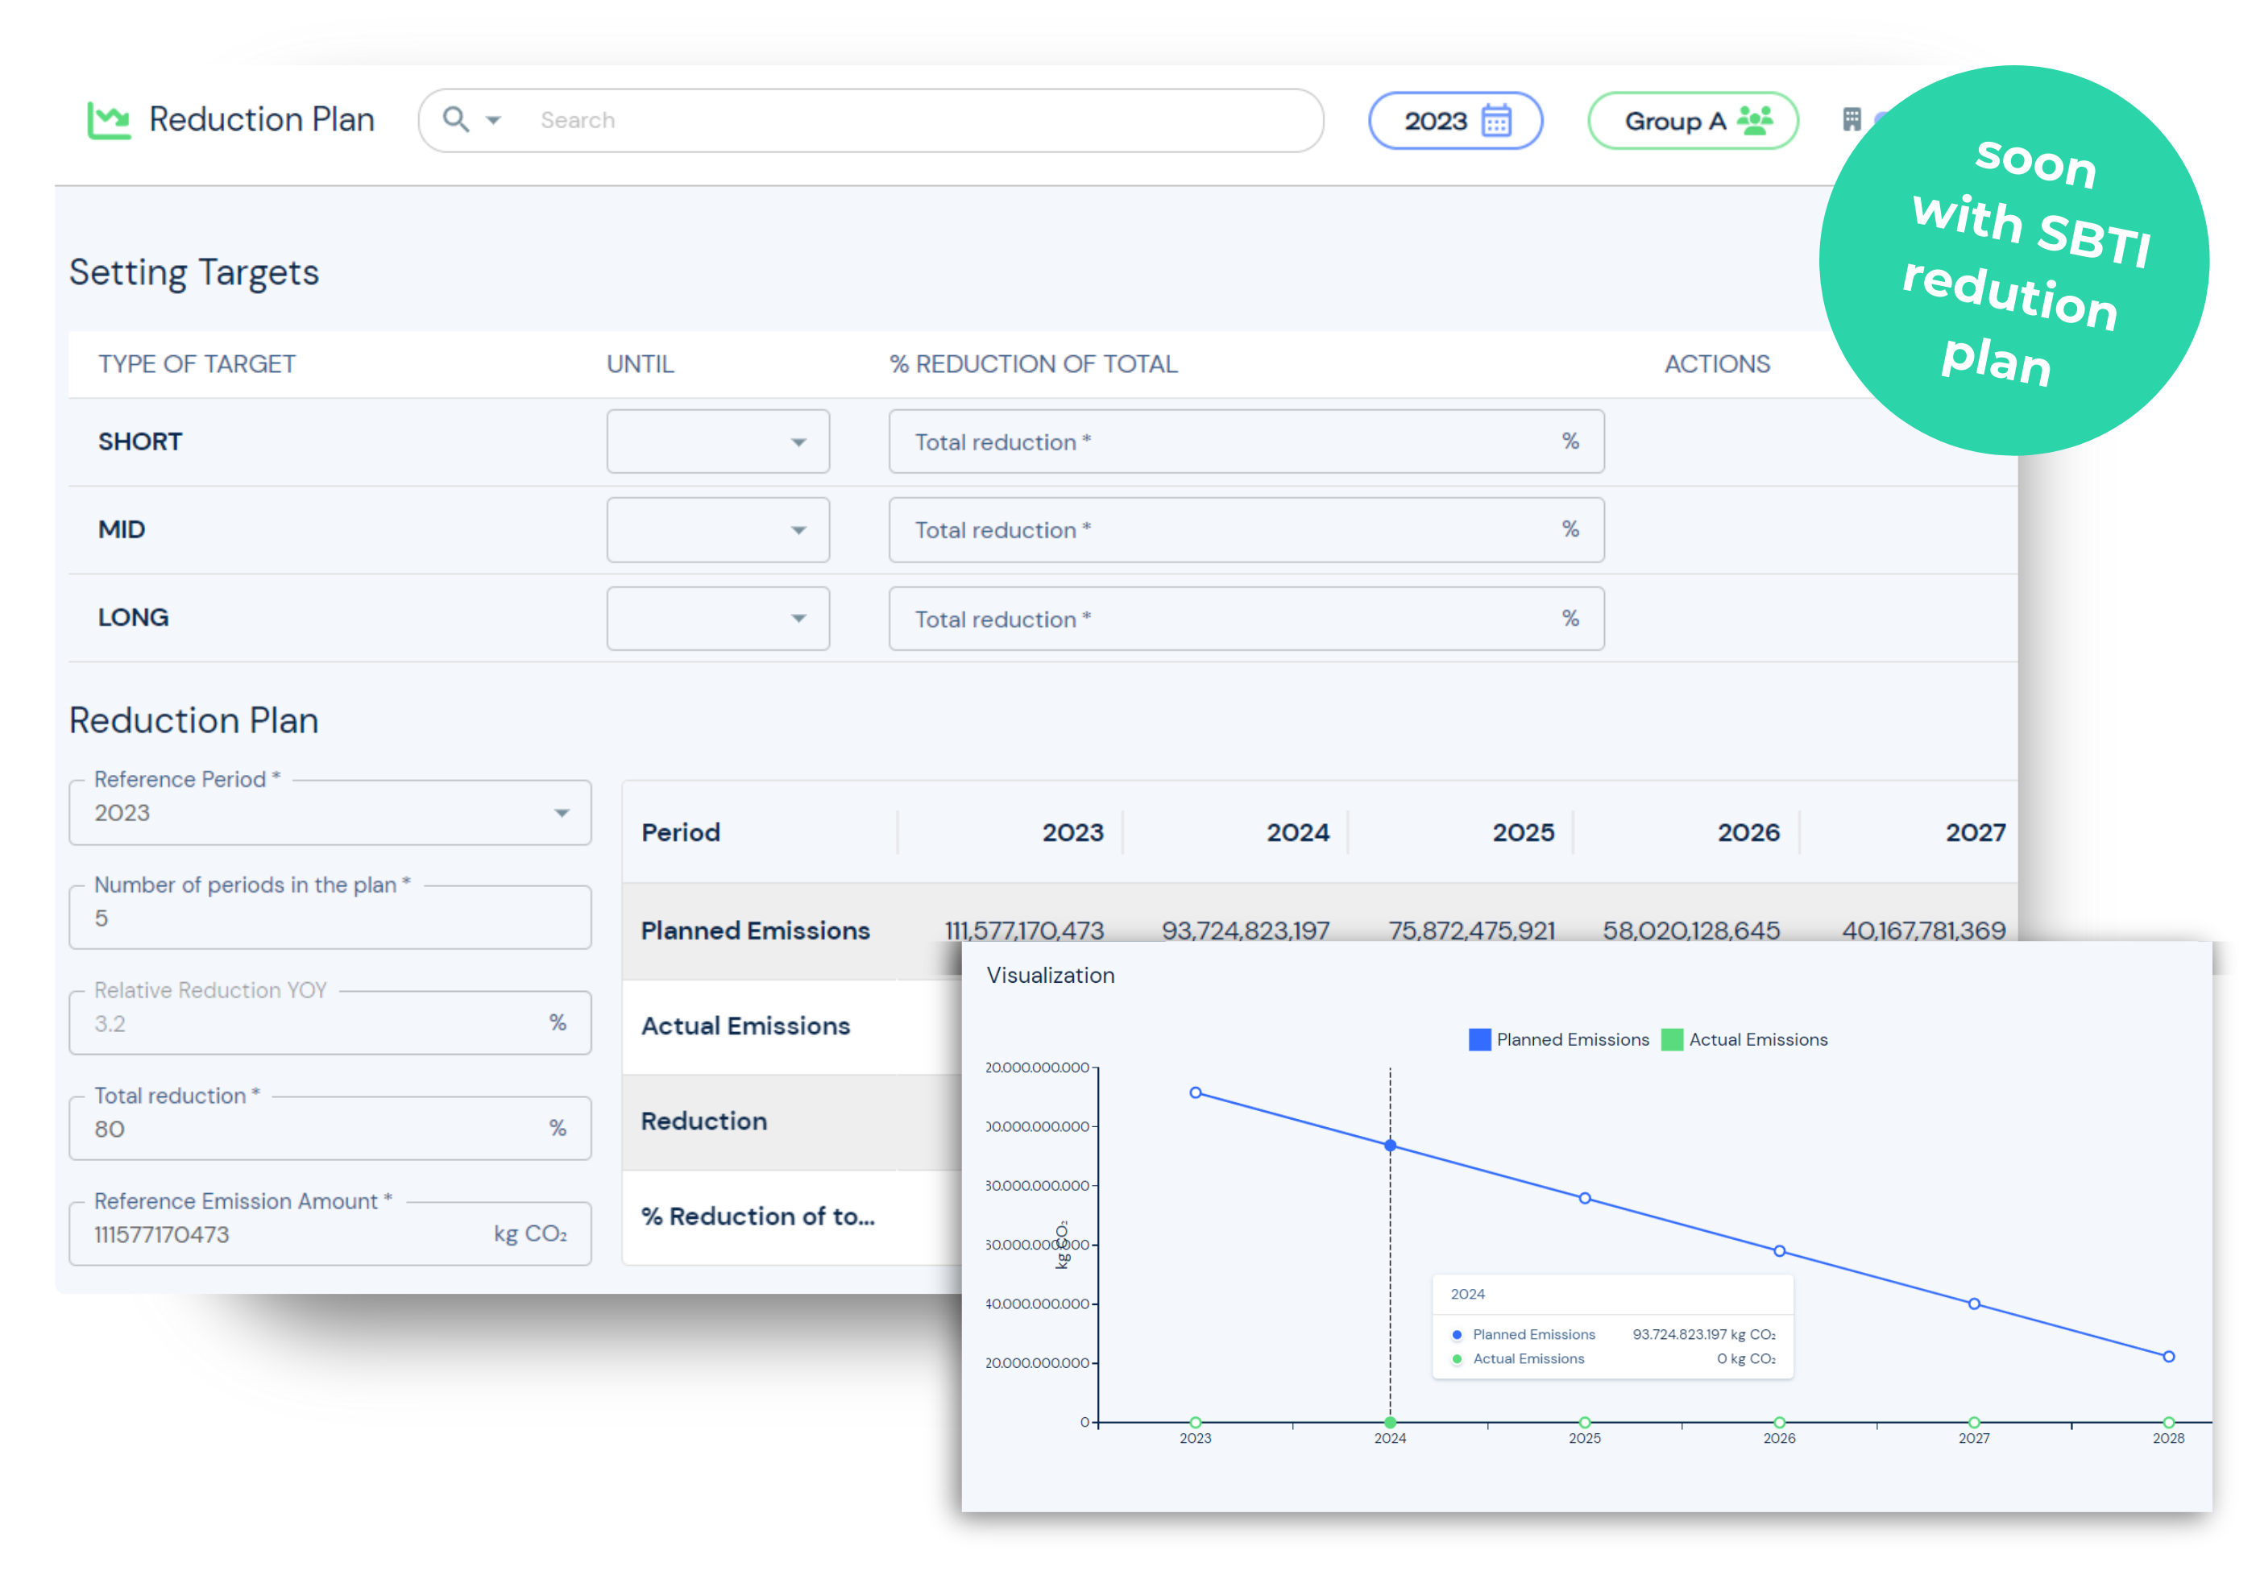Click the MID Total reduction field

[1246, 529]
